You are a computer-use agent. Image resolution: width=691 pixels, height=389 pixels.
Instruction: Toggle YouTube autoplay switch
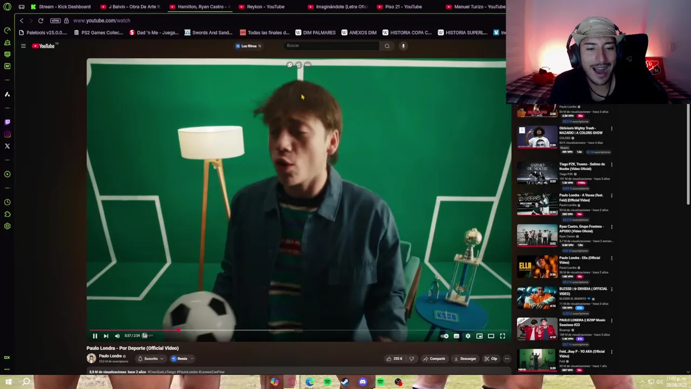point(444,336)
